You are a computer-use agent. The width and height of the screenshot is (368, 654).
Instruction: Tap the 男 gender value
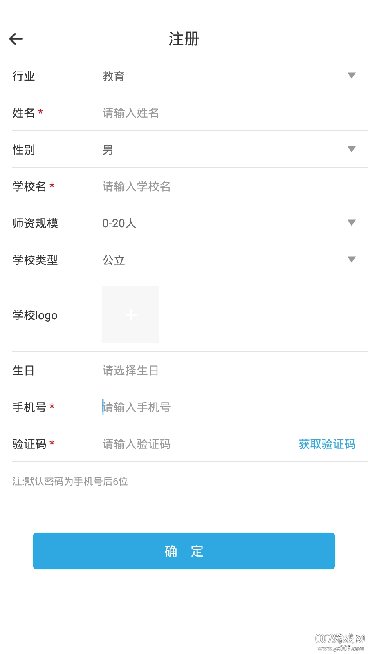click(108, 150)
